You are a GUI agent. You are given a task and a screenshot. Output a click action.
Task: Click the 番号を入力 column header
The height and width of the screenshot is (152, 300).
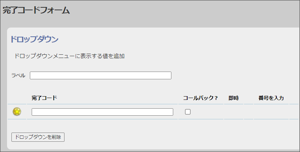[271, 98]
